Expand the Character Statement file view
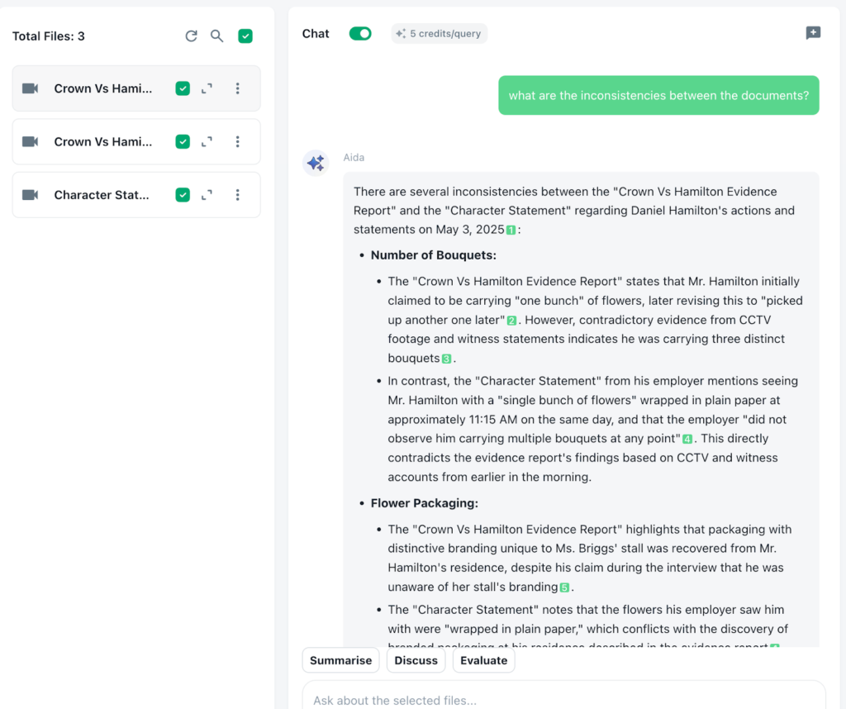 (x=207, y=195)
